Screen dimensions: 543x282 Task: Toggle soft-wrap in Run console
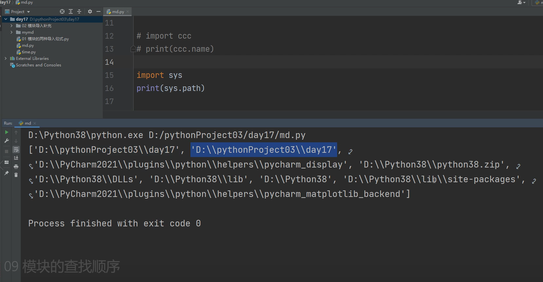click(x=16, y=150)
